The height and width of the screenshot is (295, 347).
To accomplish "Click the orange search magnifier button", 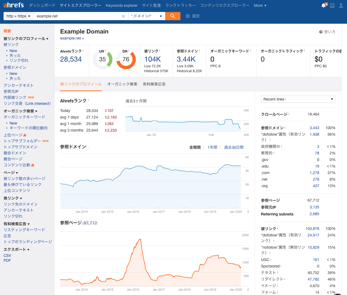I will click(x=173, y=16).
